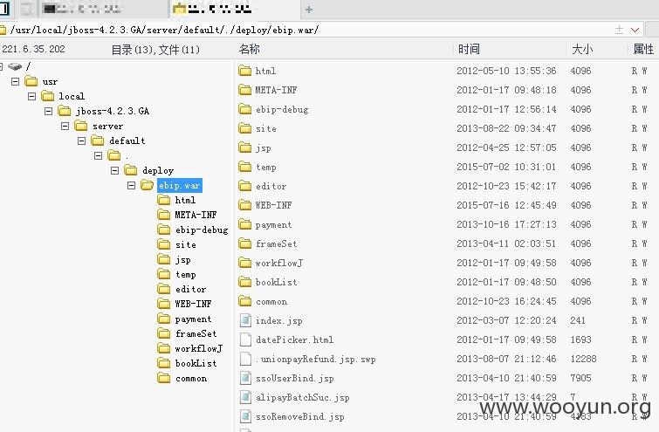Select WEB-INF in the directory tree
Image resolution: width=659 pixels, height=432 pixels.
[x=193, y=304]
